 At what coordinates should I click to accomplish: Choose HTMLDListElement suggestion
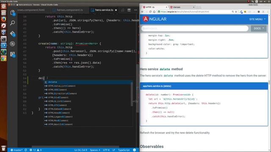point(88,101)
